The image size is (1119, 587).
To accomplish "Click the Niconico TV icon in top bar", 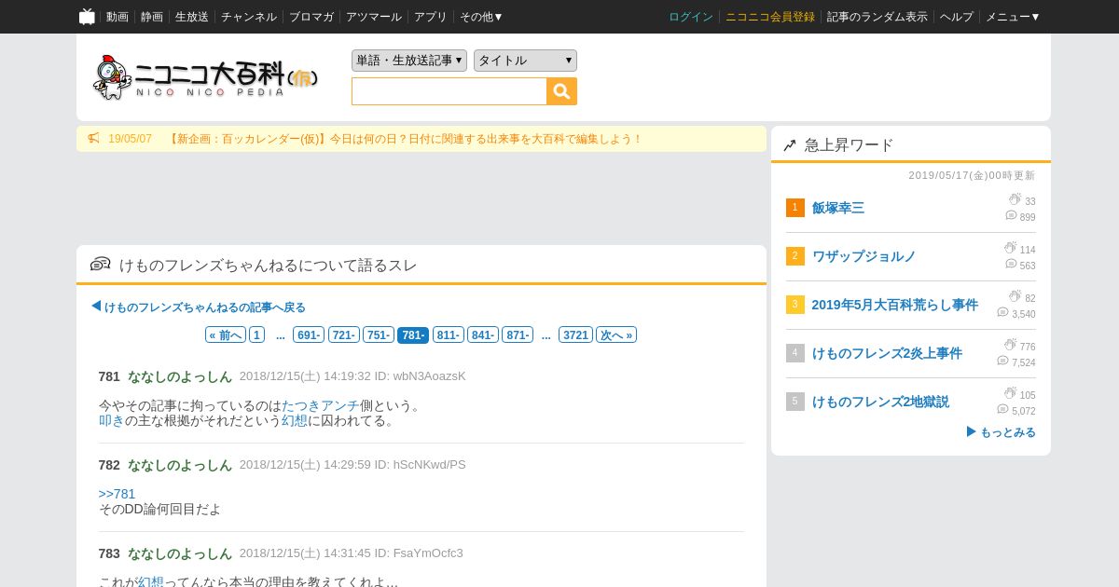I will tap(87, 17).
